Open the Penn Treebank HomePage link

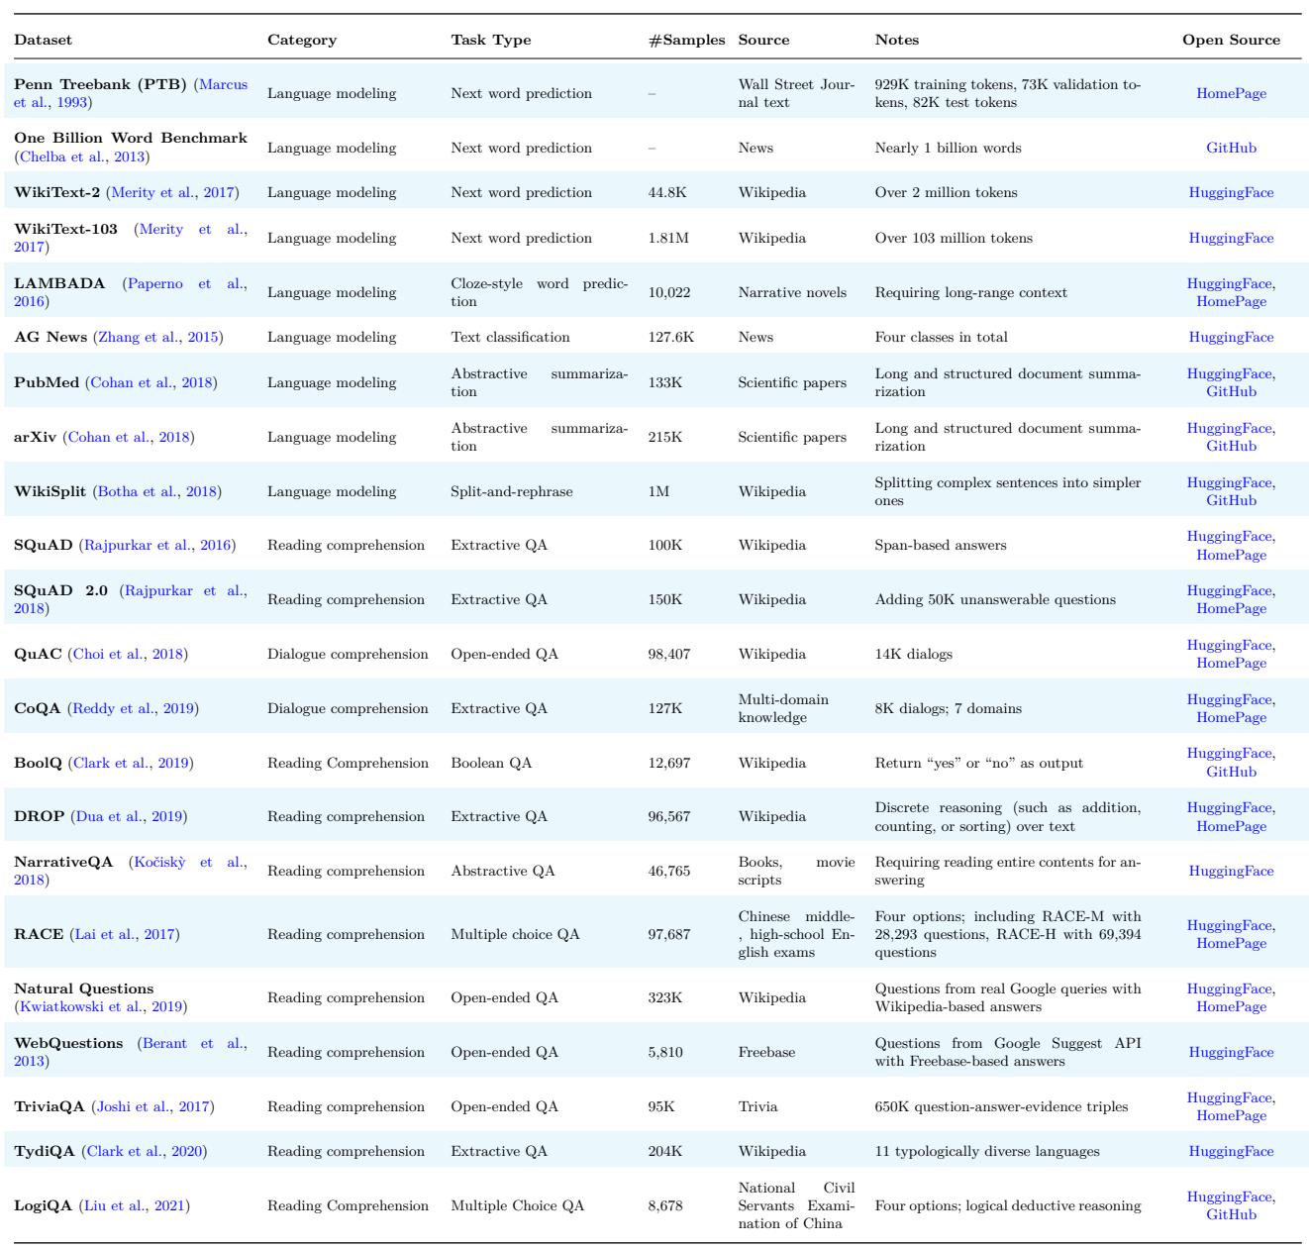tap(1231, 93)
